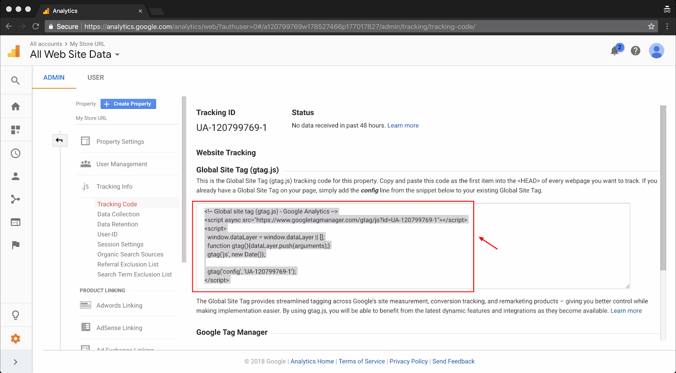Open User-ID settings
Screen dimensions: 676x373
pyautogui.click(x=107, y=234)
